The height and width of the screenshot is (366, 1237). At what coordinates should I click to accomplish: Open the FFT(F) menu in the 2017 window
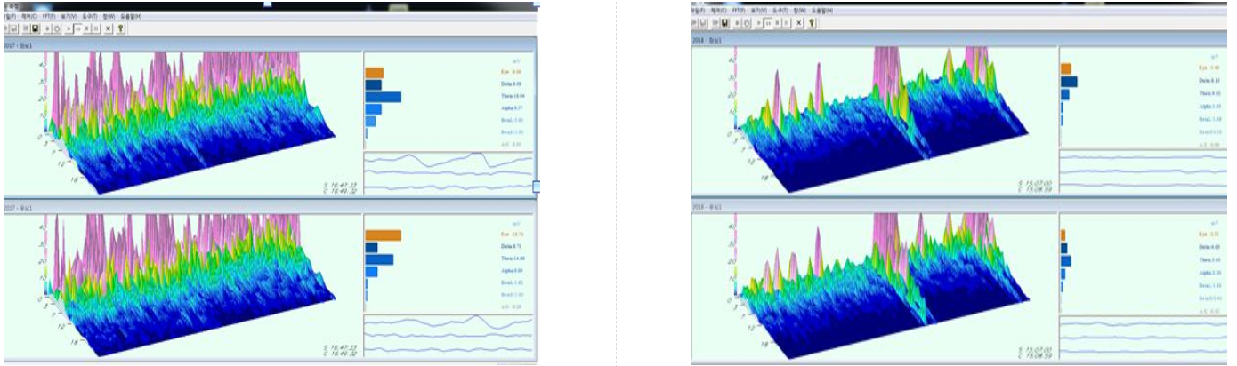(49, 17)
